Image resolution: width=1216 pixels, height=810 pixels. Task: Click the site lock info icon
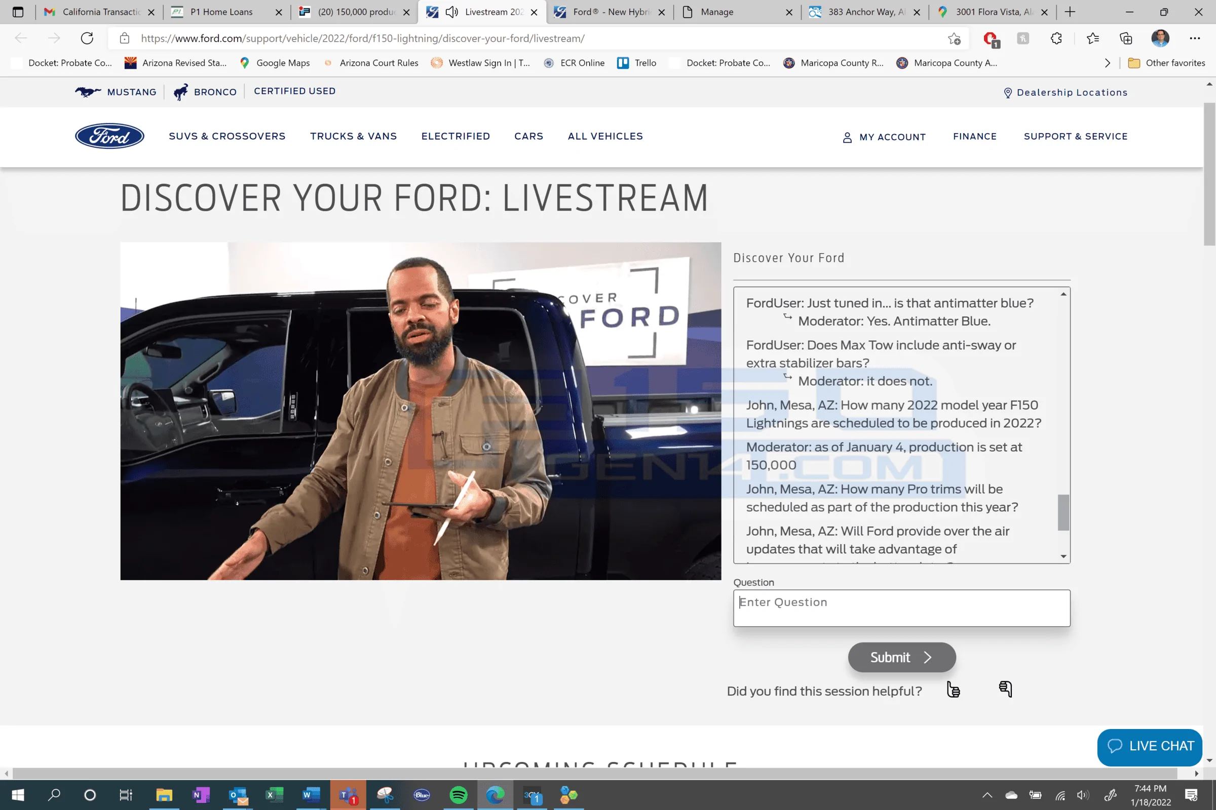click(x=124, y=38)
